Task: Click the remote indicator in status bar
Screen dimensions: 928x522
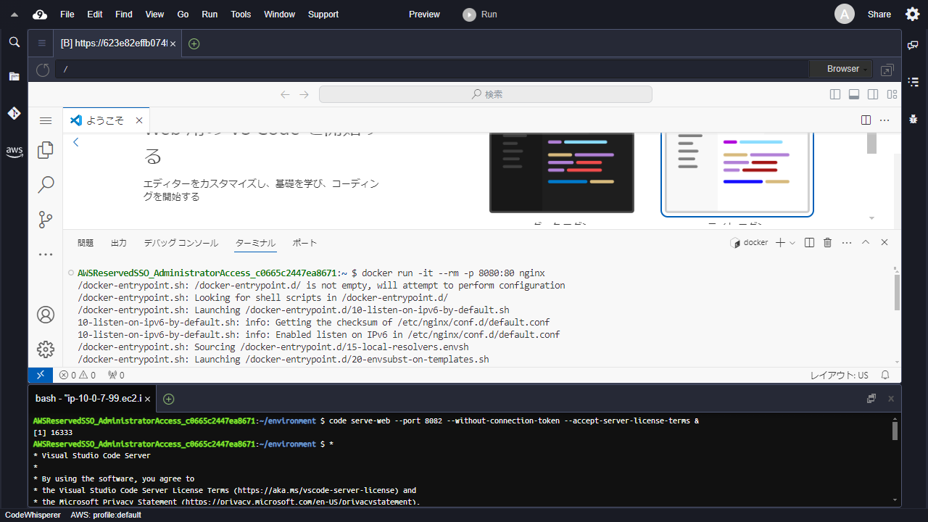Action: [x=40, y=375]
